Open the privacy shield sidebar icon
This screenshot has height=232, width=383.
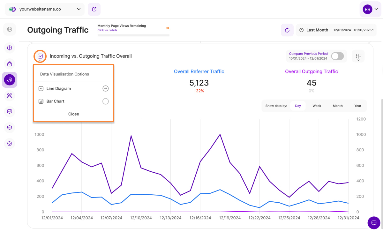click(10, 128)
